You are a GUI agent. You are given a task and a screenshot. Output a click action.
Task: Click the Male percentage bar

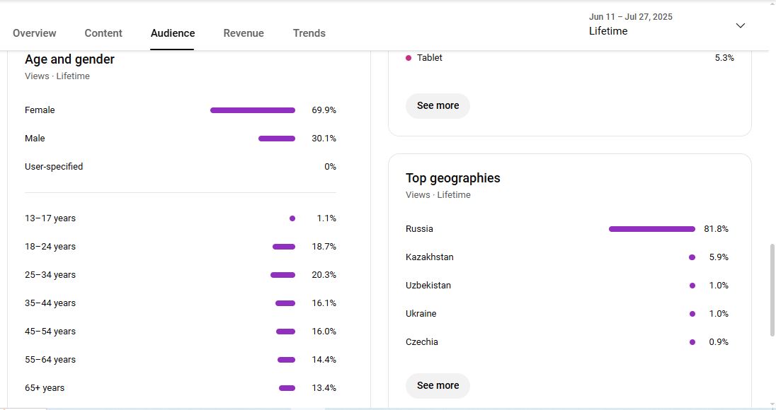pos(277,139)
